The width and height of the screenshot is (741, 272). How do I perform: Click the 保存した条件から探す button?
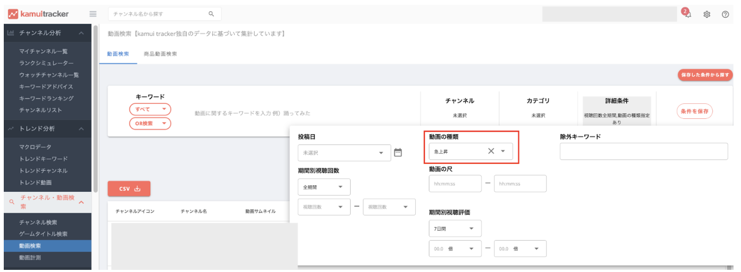pos(704,75)
